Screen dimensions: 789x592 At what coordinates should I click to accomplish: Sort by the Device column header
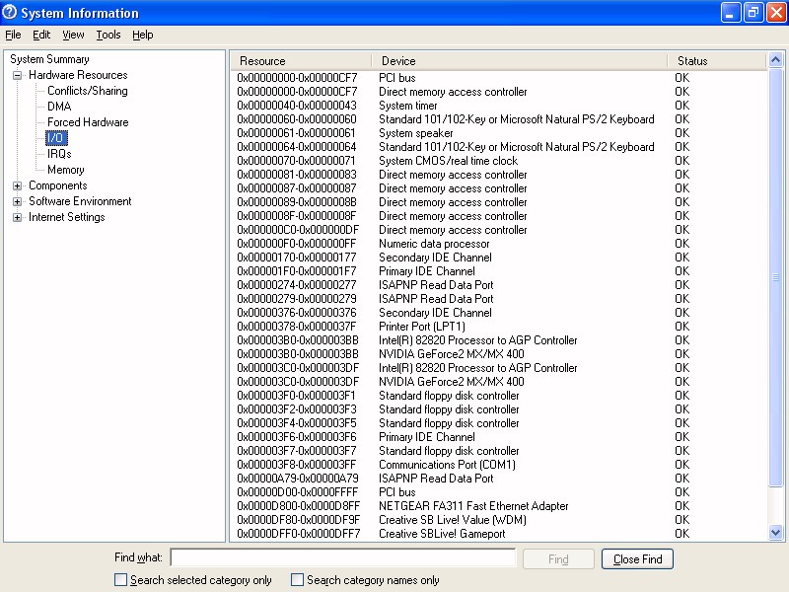coord(520,61)
